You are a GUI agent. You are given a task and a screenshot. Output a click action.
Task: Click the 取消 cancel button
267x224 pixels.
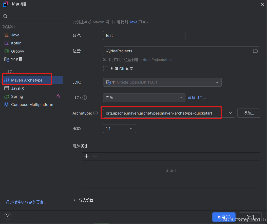click(x=250, y=217)
